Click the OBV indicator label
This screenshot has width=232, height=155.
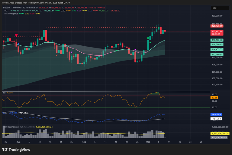5,113
